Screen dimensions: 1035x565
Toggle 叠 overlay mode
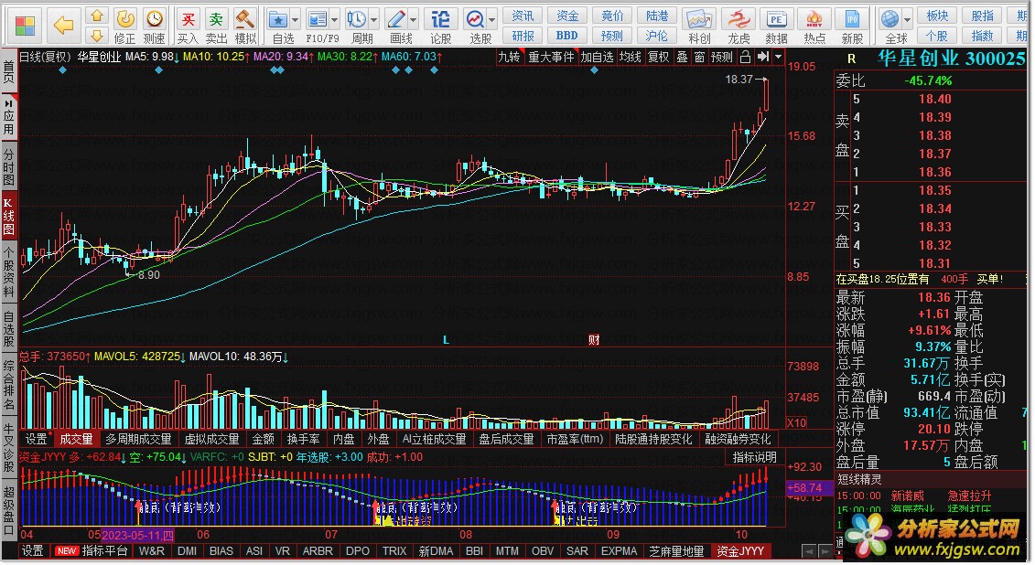pos(683,58)
